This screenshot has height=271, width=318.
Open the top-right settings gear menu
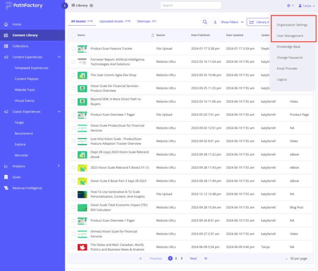point(290,5)
